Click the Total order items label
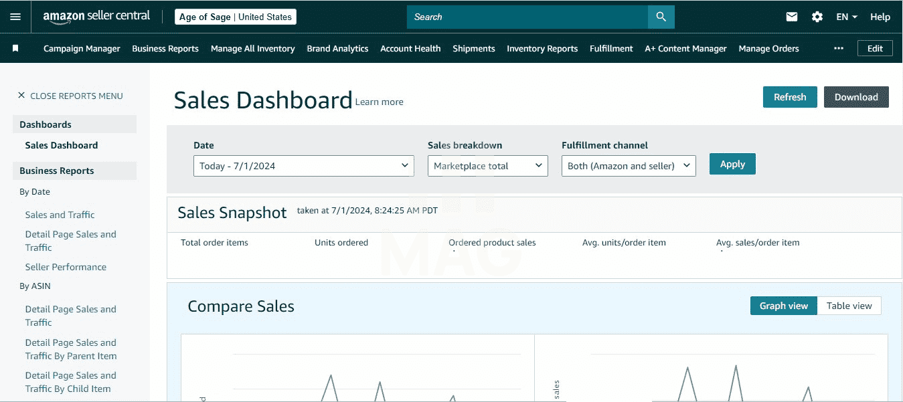The width and height of the screenshot is (903, 402). click(x=214, y=242)
